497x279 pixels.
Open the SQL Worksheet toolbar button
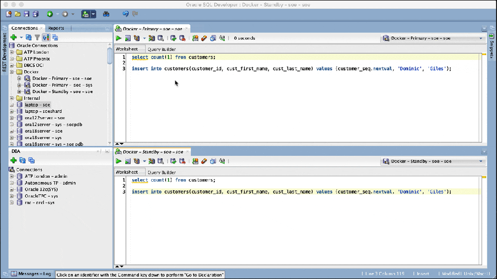pyautogui.click(x=85, y=14)
